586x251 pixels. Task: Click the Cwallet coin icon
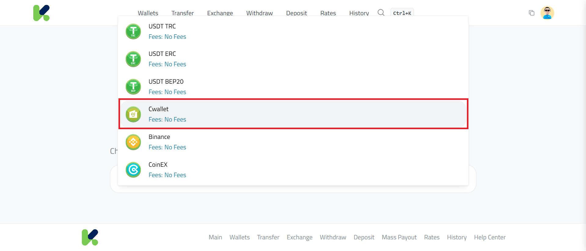tap(133, 114)
